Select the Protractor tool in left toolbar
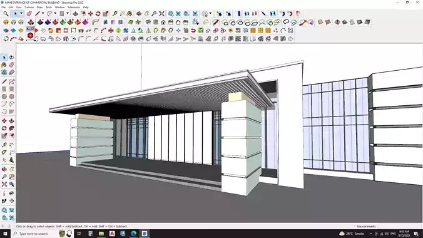423x238 pixels. point(4,153)
